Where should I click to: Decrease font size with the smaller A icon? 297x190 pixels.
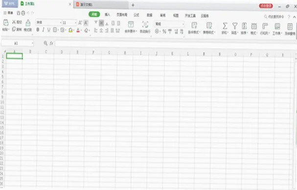86,23
